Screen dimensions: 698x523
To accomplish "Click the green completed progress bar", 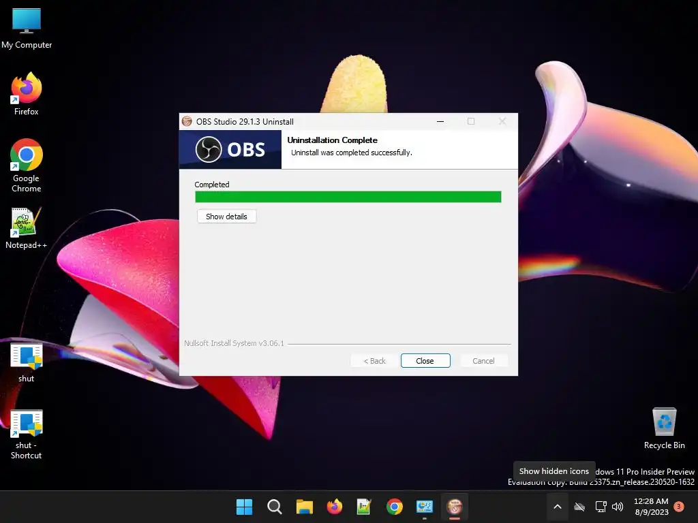I will pos(348,197).
